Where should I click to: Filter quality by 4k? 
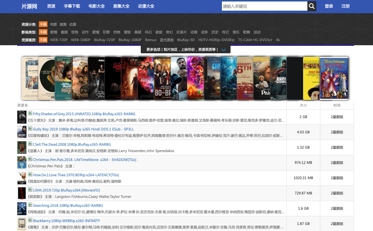(x=278, y=40)
